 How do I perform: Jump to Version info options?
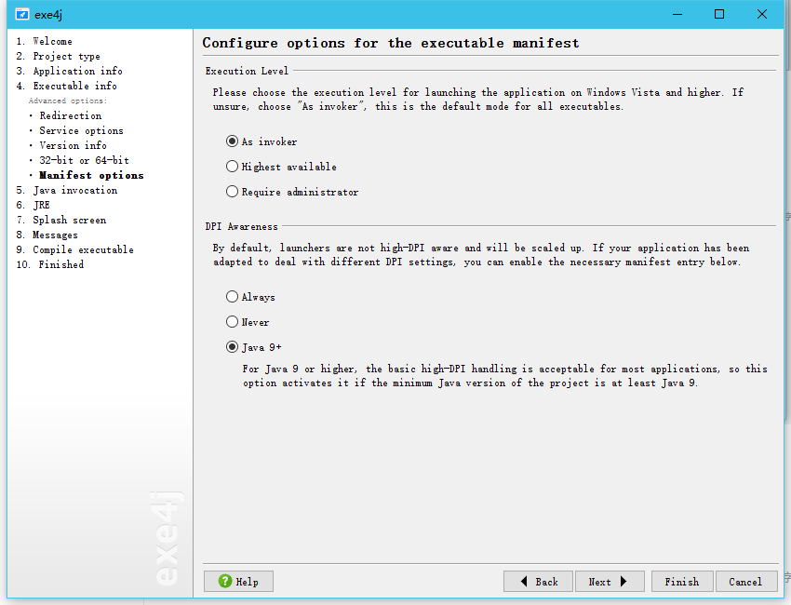coord(74,145)
